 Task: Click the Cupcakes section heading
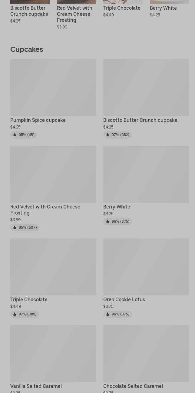(27, 49)
